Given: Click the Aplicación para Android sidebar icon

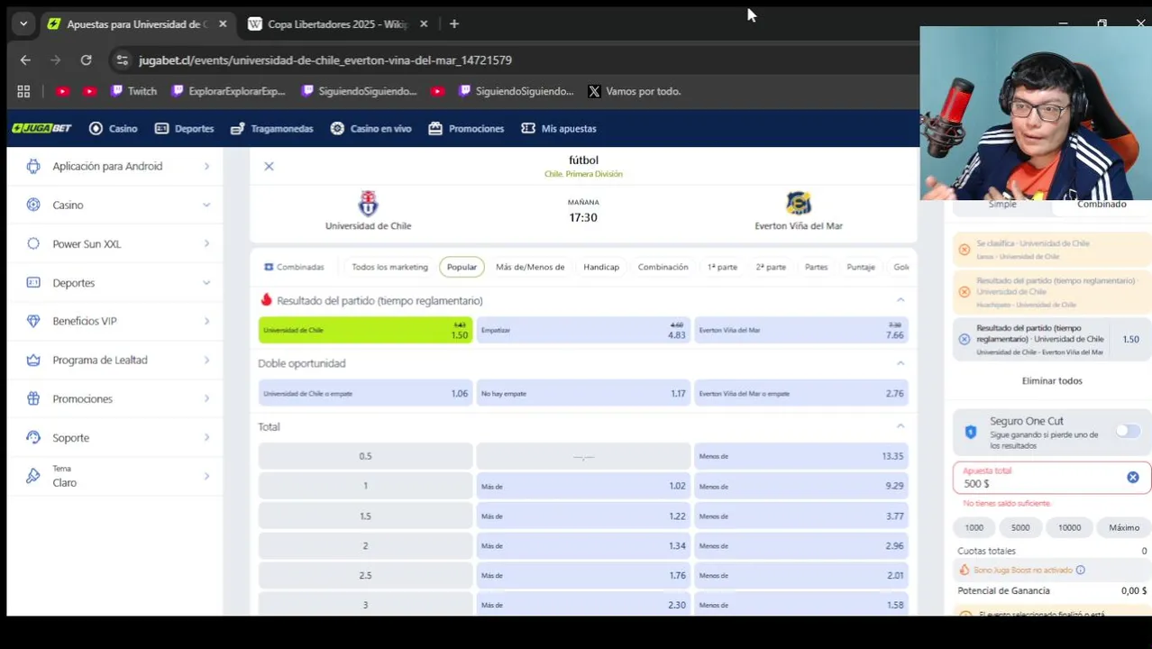Looking at the screenshot, I should point(33,166).
